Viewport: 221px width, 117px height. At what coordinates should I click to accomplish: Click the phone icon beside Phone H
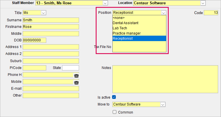click(x=76, y=76)
